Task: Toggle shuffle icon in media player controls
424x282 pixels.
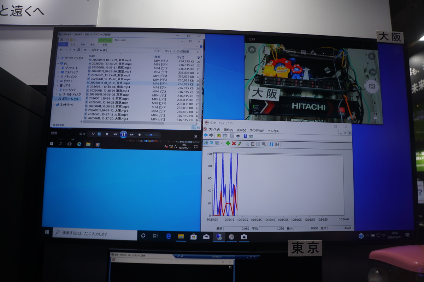Action: [x=93, y=134]
